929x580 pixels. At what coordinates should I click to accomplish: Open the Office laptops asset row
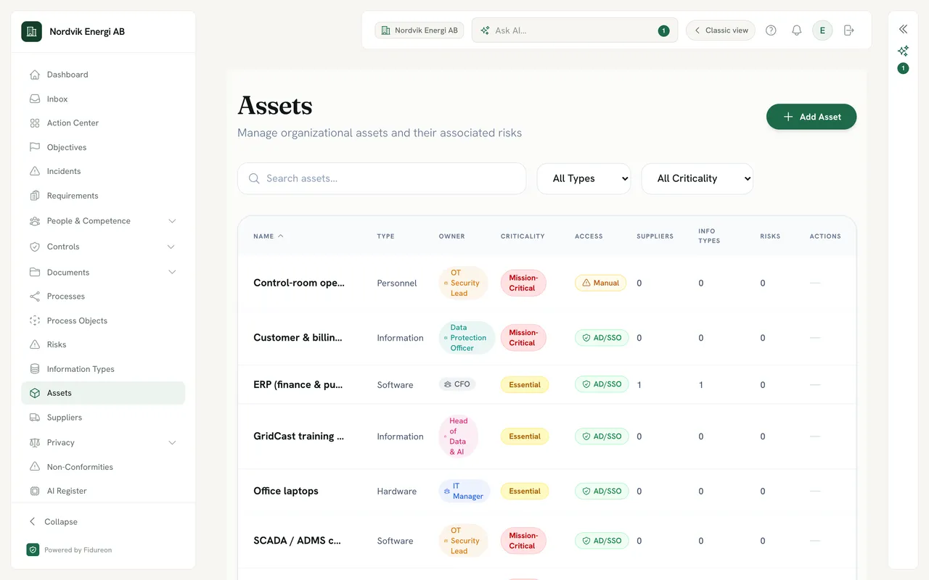click(x=547, y=491)
